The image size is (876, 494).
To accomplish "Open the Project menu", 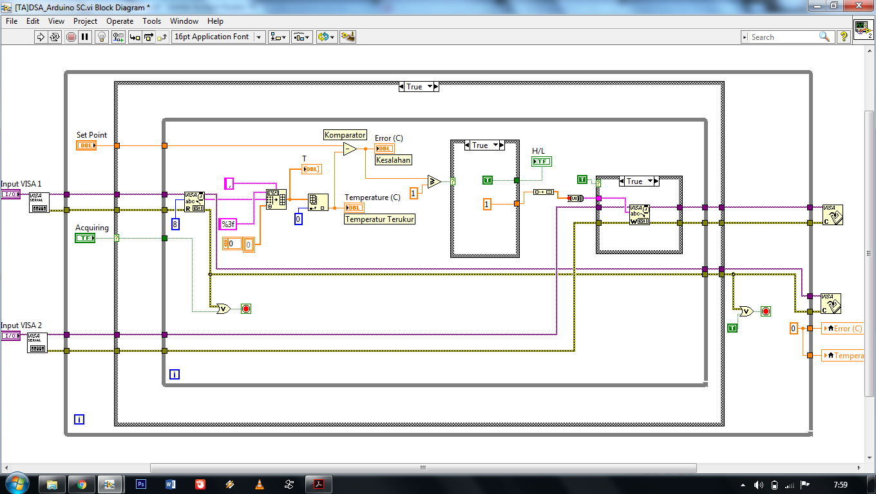I will coord(85,21).
